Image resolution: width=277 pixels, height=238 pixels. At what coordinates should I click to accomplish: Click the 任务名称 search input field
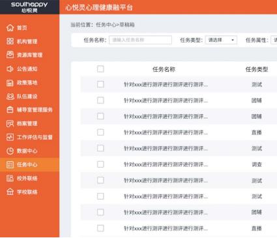(140, 40)
